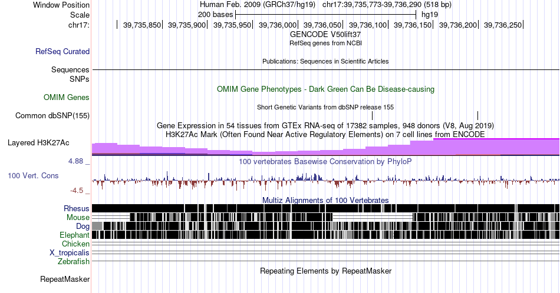
Task: Click the purple H3K27Ac signal graph
Action: (325, 147)
